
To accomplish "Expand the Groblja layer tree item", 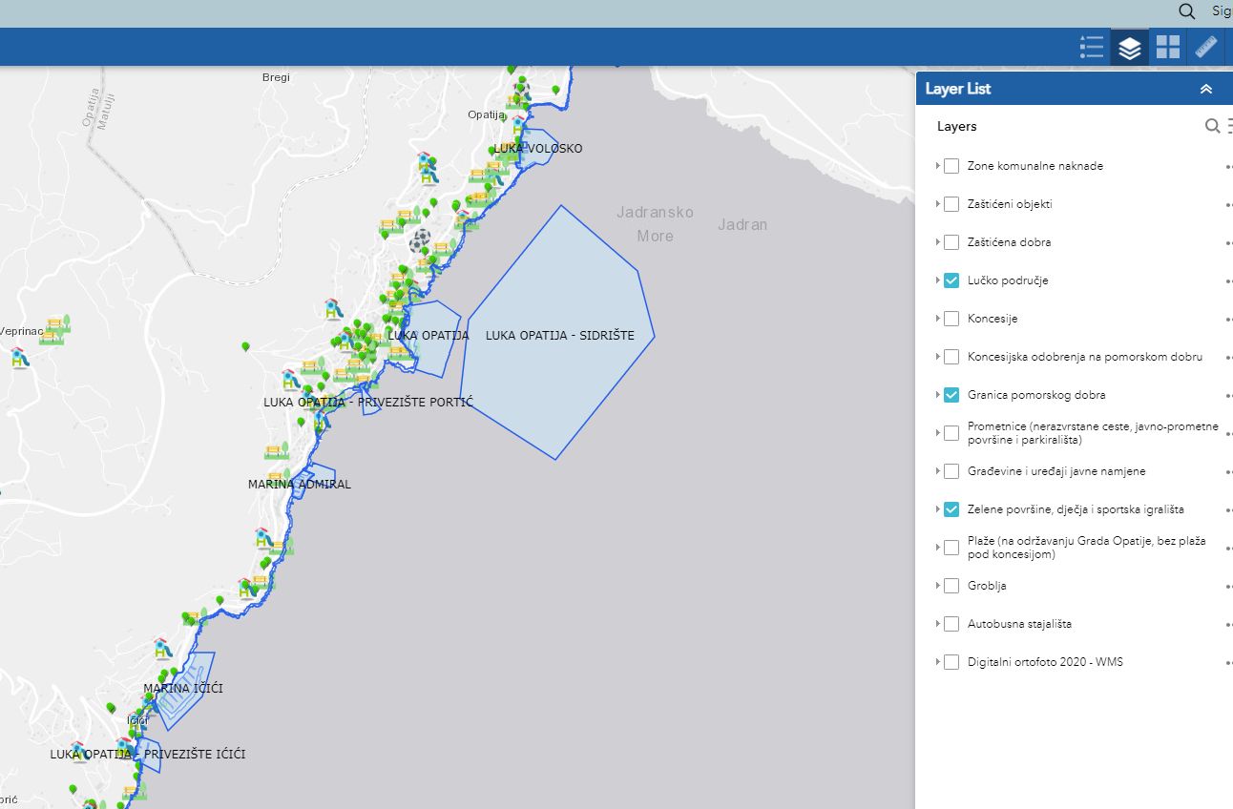I will 937,585.
